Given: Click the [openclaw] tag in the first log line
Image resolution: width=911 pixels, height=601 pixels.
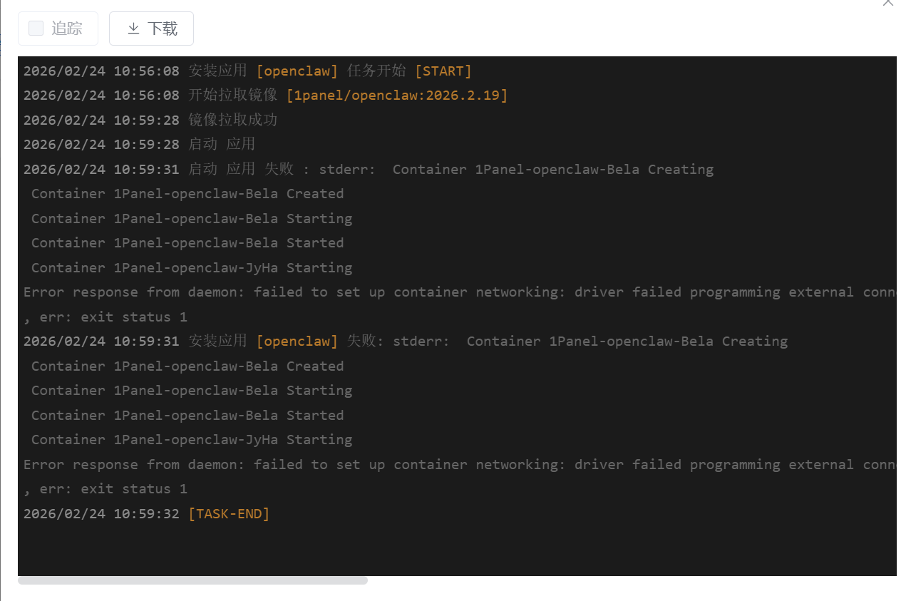Looking at the screenshot, I should point(297,71).
